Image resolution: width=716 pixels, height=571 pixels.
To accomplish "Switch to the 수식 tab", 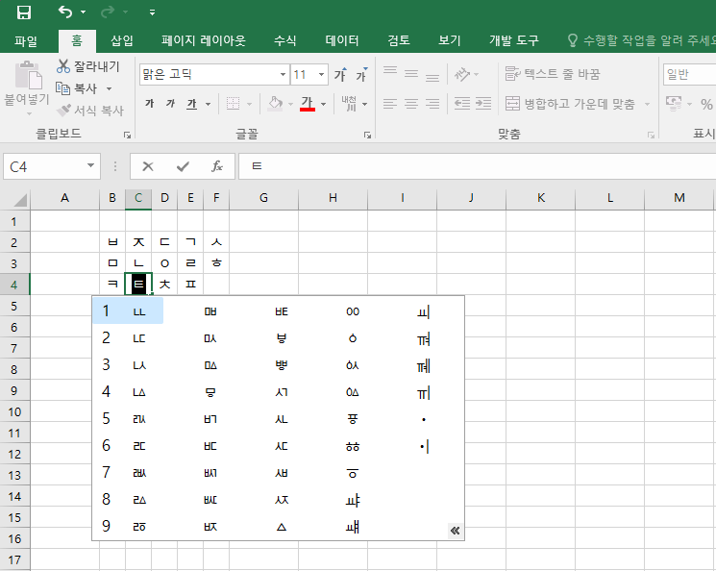I will [x=284, y=41].
